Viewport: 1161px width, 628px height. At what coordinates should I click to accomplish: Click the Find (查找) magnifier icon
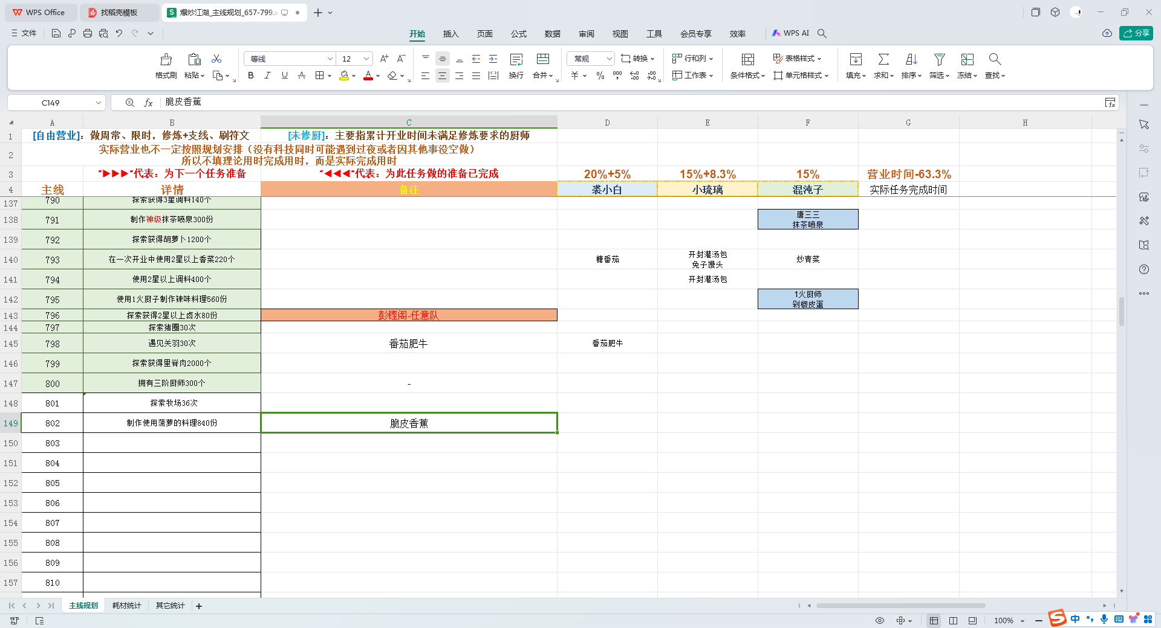(995, 59)
